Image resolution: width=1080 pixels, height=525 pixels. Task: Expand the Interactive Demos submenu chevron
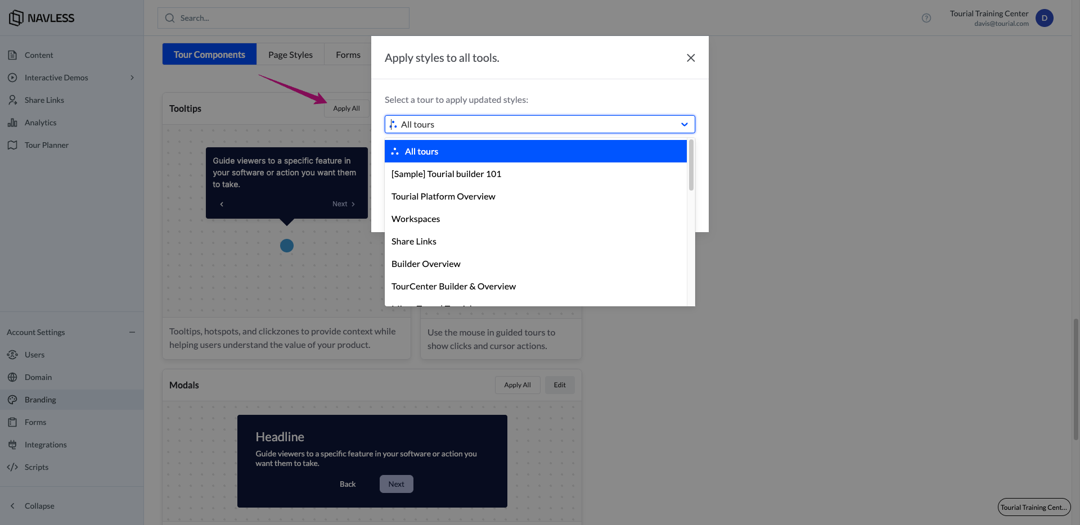[132, 78]
